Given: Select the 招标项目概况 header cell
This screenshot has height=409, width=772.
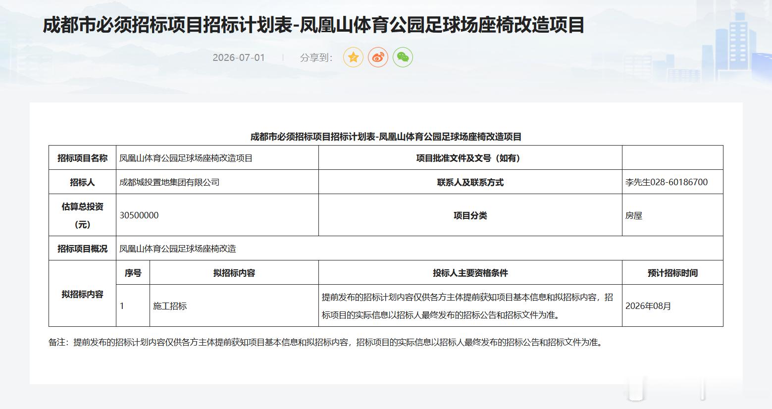Looking at the screenshot, I should coord(82,249).
